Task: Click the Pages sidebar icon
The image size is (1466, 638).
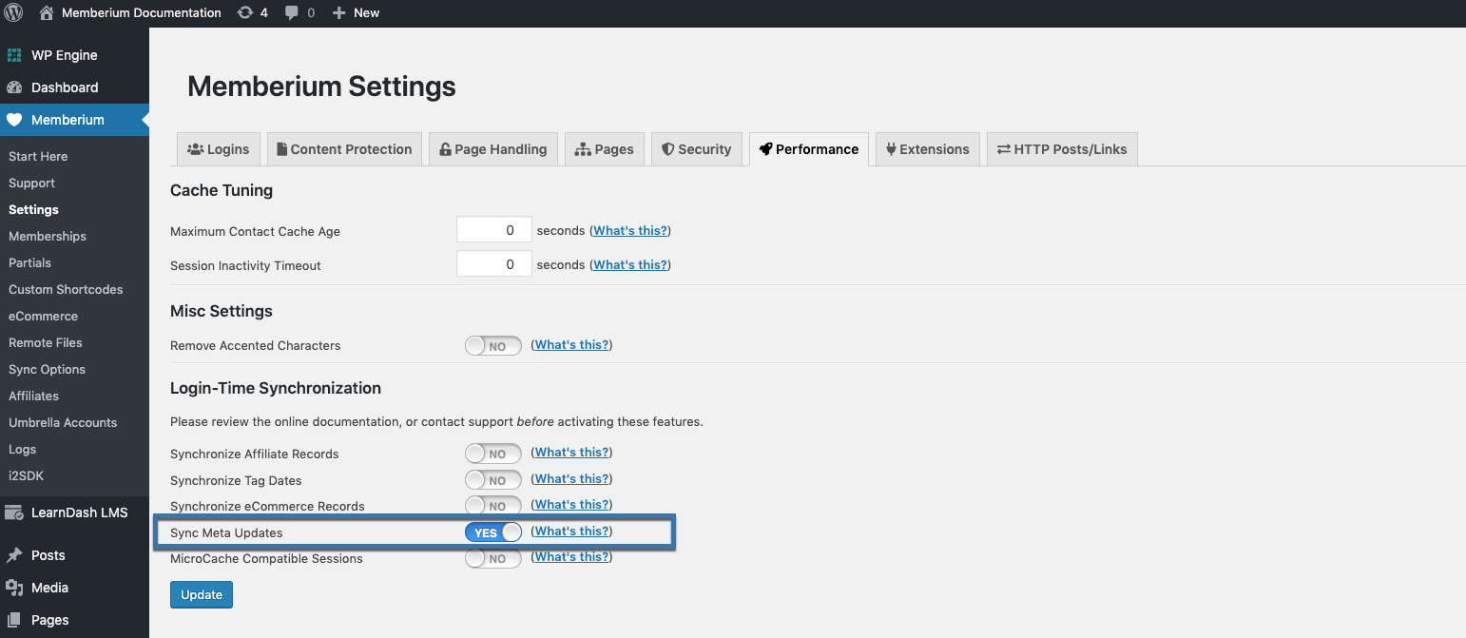Action: coord(14,620)
